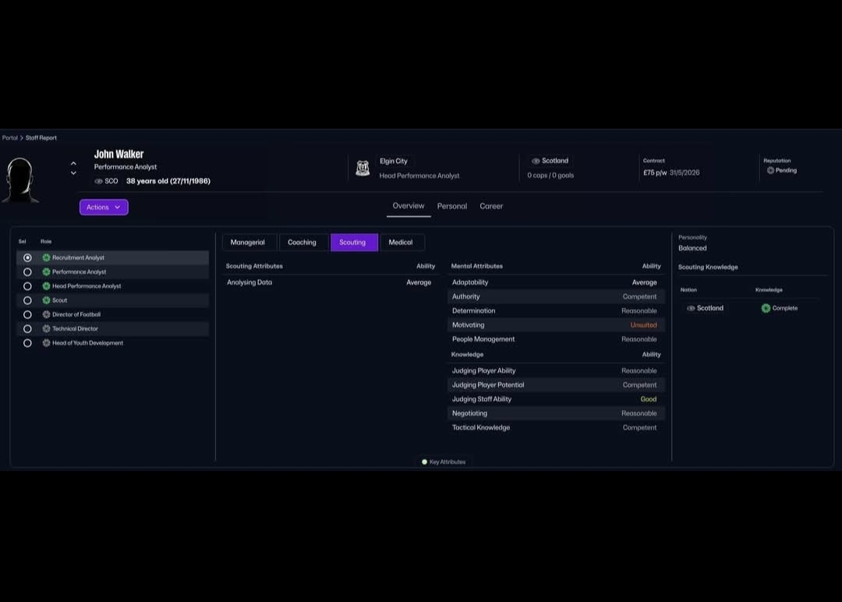The height and width of the screenshot is (602, 842).
Task: Select the Scout radio button
Action: click(x=27, y=300)
